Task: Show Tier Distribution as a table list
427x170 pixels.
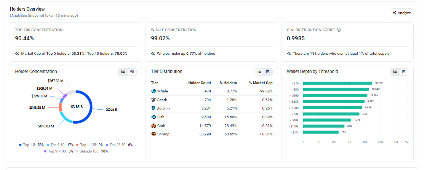Action: [x=259, y=71]
